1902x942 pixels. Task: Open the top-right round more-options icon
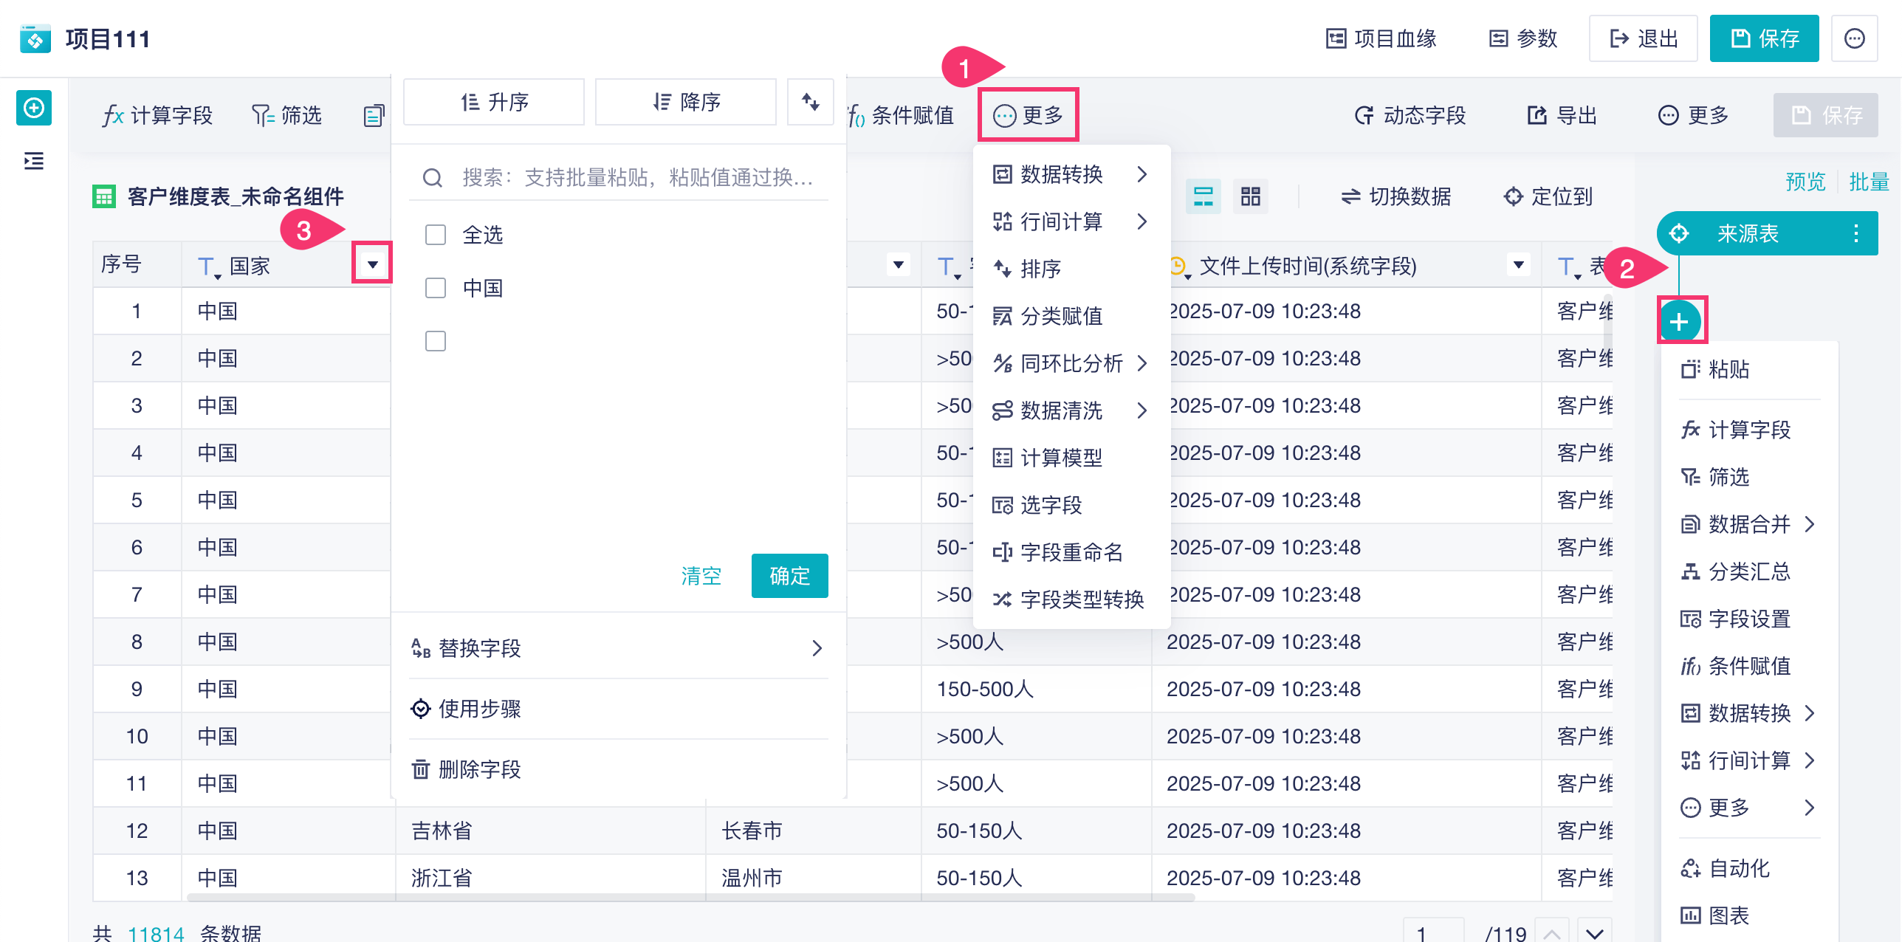click(1854, 38)
